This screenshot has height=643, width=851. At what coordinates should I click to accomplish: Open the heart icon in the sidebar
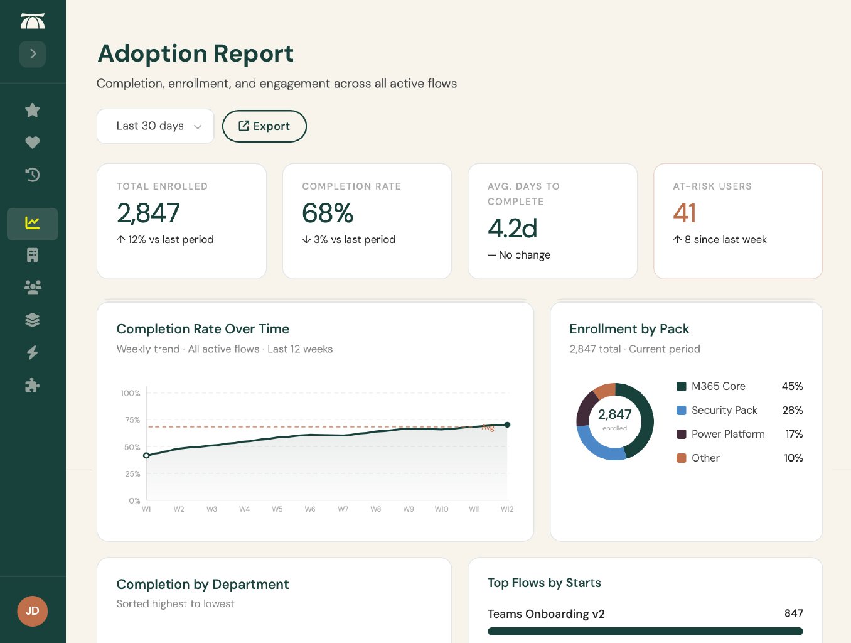click(x=32, y=143)
